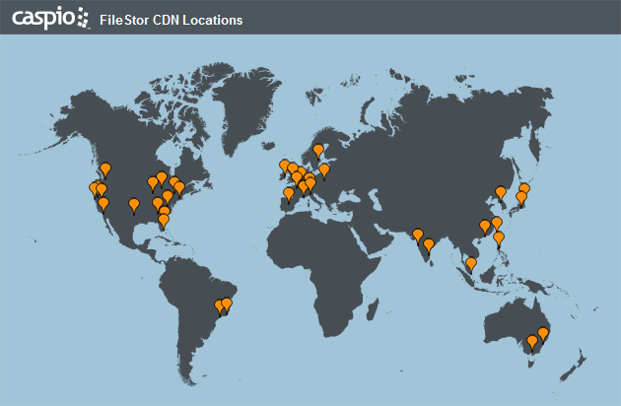Select the Chennai pin in southern India

(x=429, y=244)
